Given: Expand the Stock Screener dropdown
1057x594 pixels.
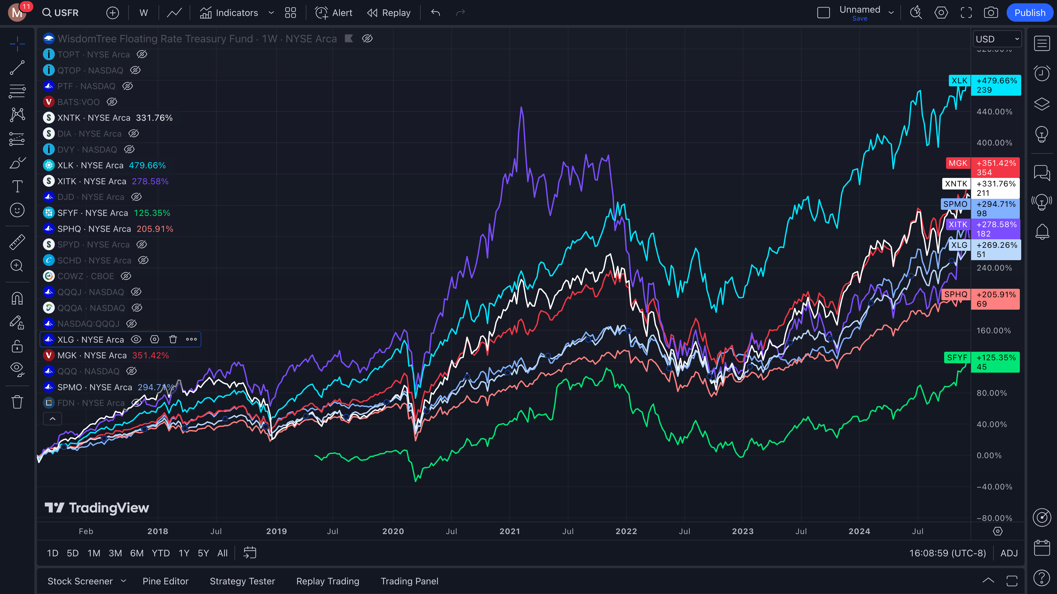Looking at the screenshot, I should point(124,581).
